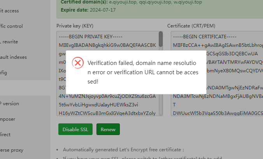
Task: Click the Certified domain(s) list text
Action: (x=131, y=2)
